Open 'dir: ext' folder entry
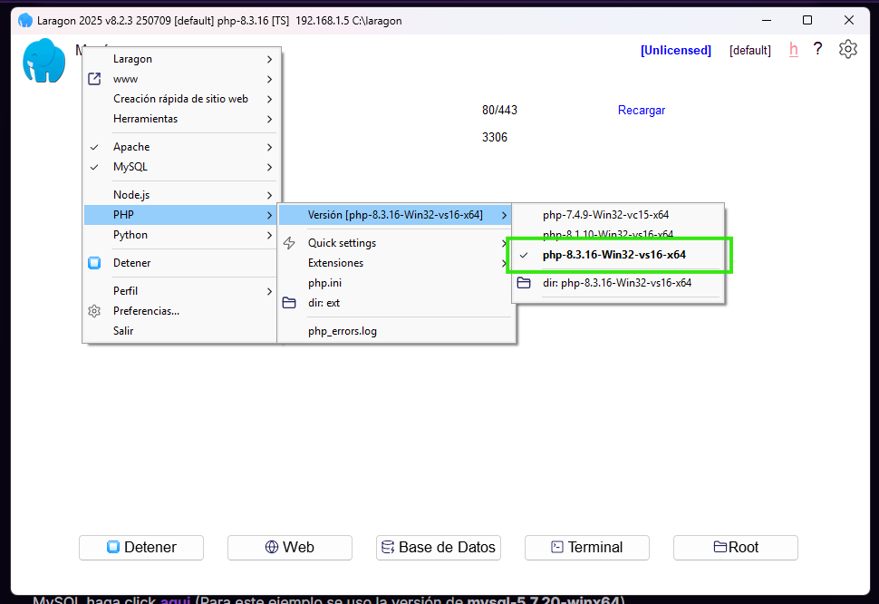Viewport: 879px width, 604px height. pos(324,303)
